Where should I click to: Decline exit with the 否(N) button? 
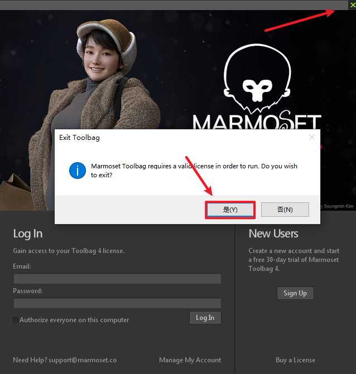285,210
